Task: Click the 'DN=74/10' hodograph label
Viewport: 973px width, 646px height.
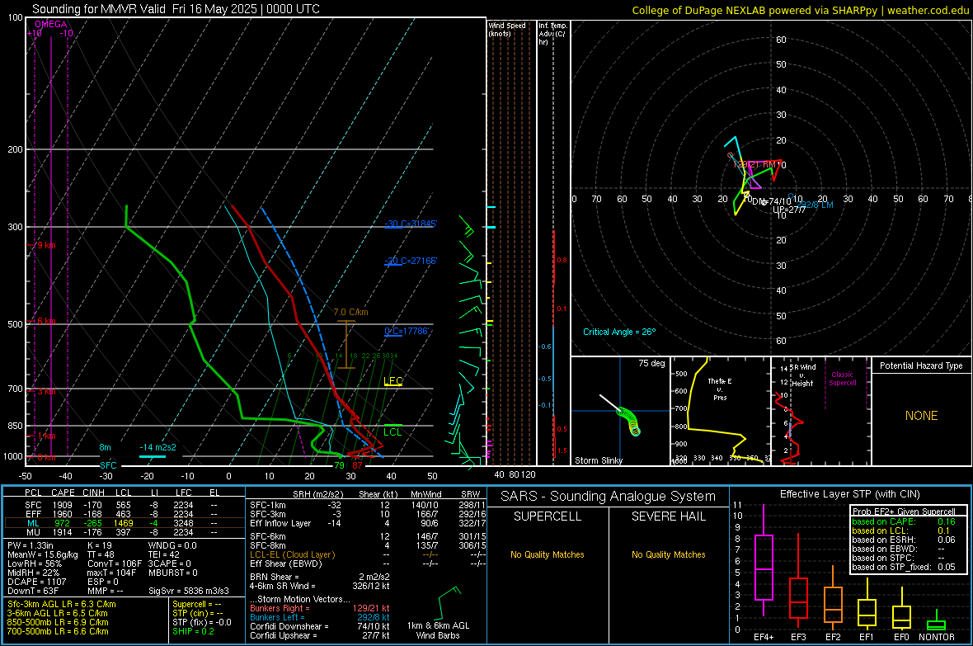Action: click(771, 202)
